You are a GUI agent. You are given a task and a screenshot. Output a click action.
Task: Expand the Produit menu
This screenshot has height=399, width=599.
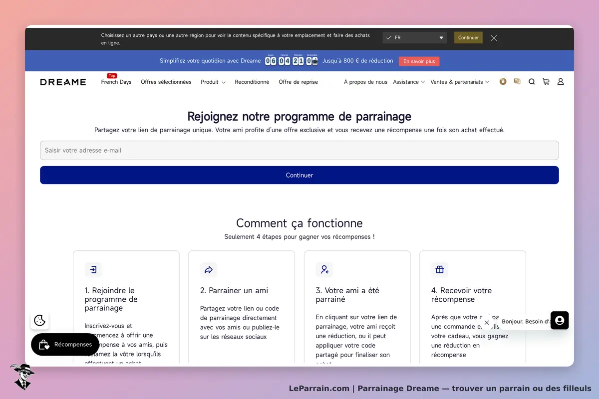(x=213, y=82)
